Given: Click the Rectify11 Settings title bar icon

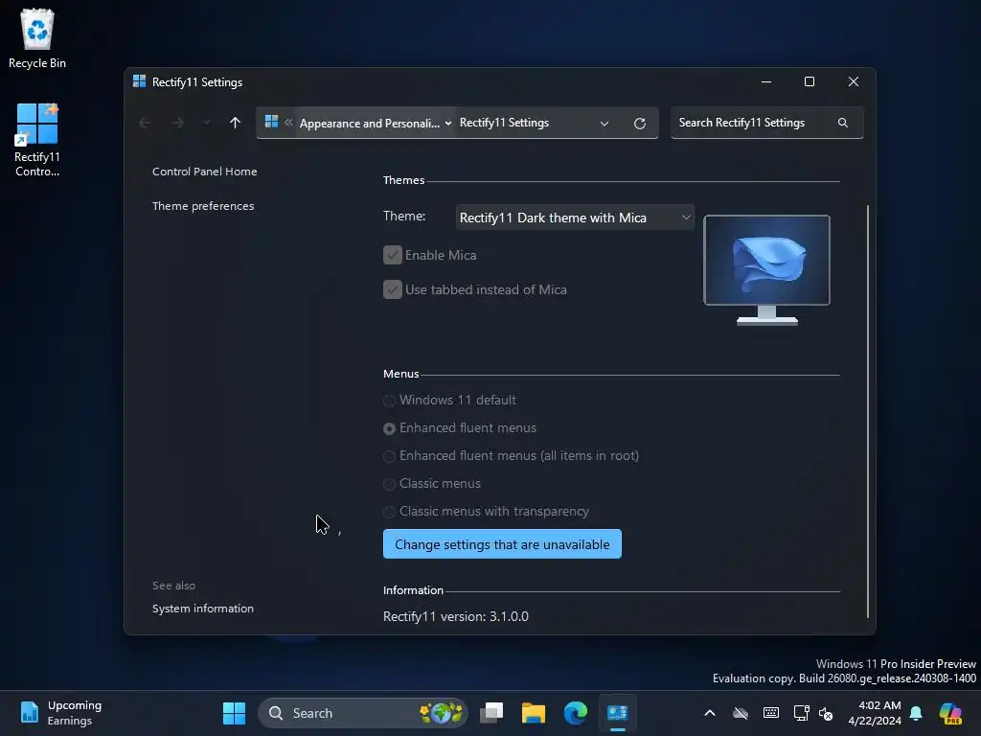Looking at the screenshot, I should pyautogui.click(x=140, y=82).
